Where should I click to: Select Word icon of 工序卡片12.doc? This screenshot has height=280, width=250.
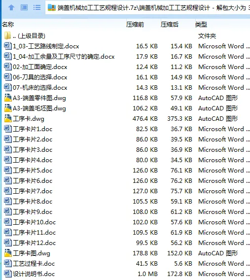pos(8,243)
